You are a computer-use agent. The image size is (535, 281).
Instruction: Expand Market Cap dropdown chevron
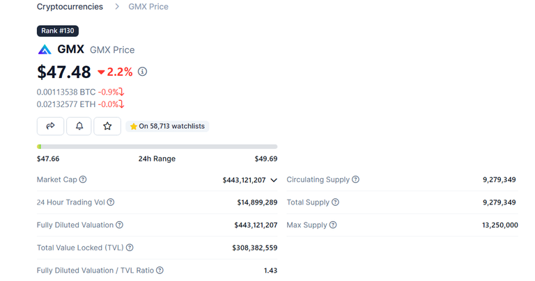(x=274, y=180)
